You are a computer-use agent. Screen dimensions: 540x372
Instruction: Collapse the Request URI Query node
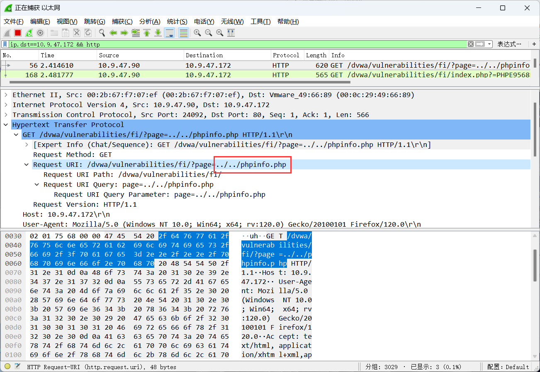[x=37, y=184]
